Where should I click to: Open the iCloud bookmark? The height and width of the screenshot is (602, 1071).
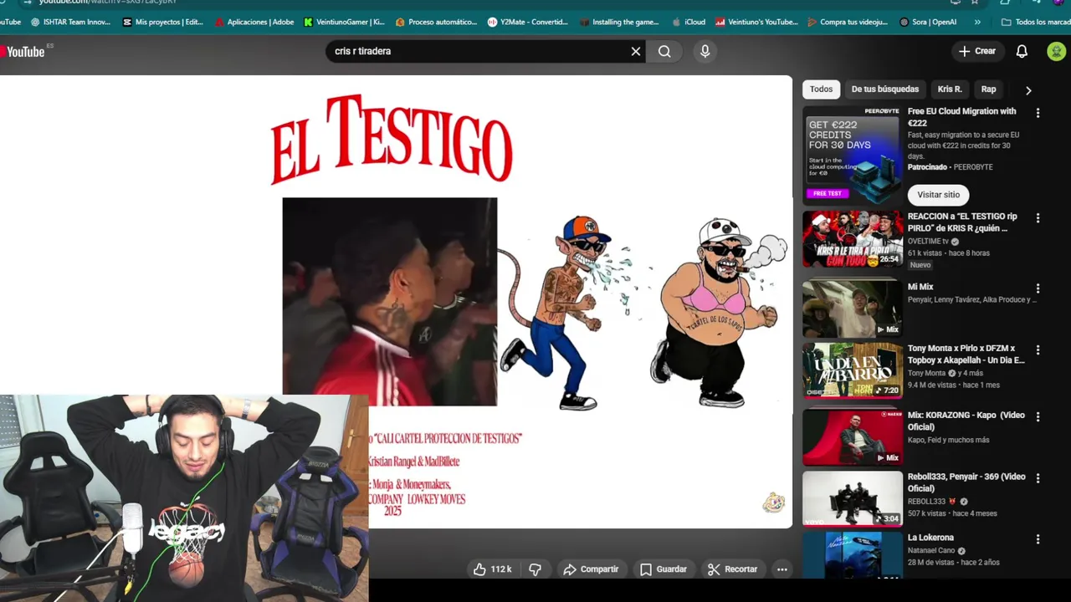[688, 22]
